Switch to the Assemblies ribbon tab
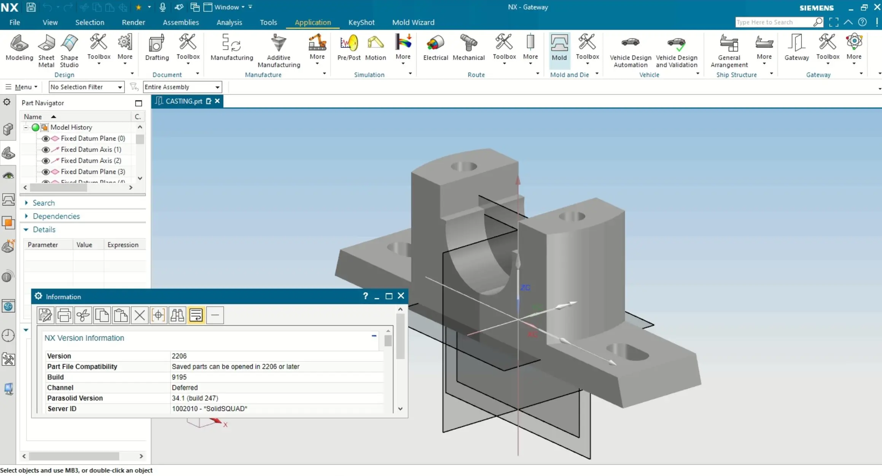Viewport: 882px width, 476px height. click(x=181, y=22)
